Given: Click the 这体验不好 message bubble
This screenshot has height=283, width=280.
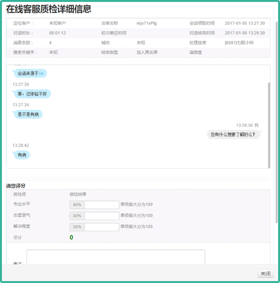Looking at the screenshot, I should 32,94.
